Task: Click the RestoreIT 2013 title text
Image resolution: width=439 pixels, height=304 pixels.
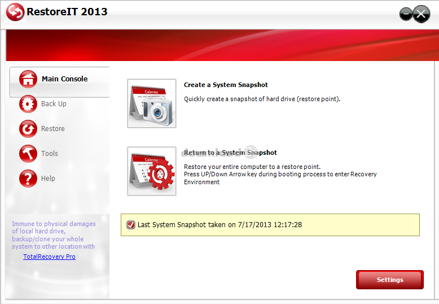Action: pos(67,12)
